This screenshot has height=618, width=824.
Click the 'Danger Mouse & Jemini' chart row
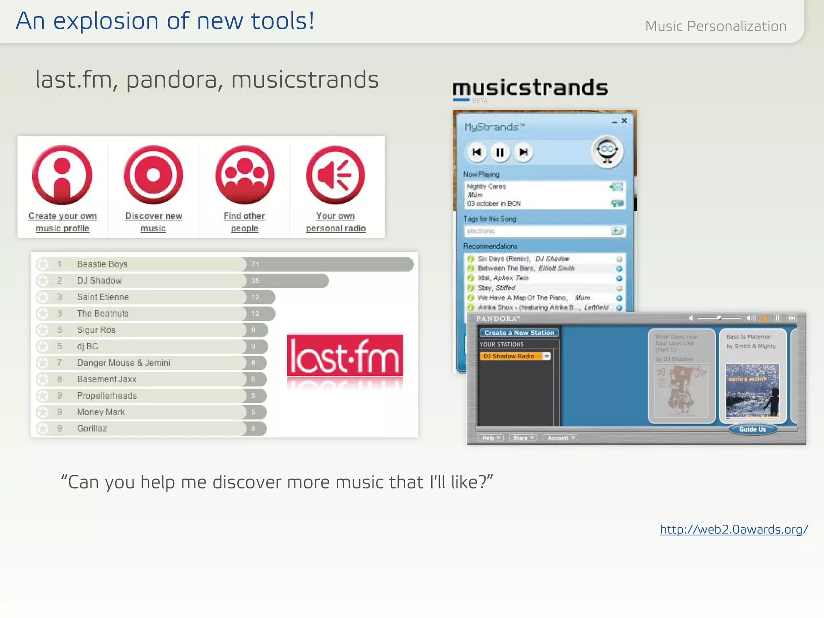pos(151,363)
